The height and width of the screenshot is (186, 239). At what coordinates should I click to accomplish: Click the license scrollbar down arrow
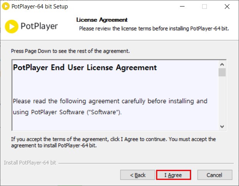pyautogui.click(x=222, y=126)
